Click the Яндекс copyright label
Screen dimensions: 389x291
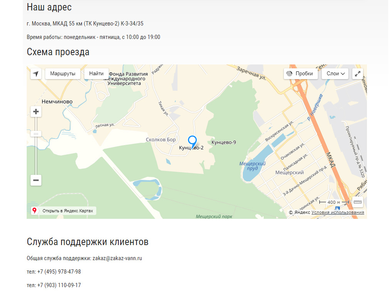pos(299,212)
